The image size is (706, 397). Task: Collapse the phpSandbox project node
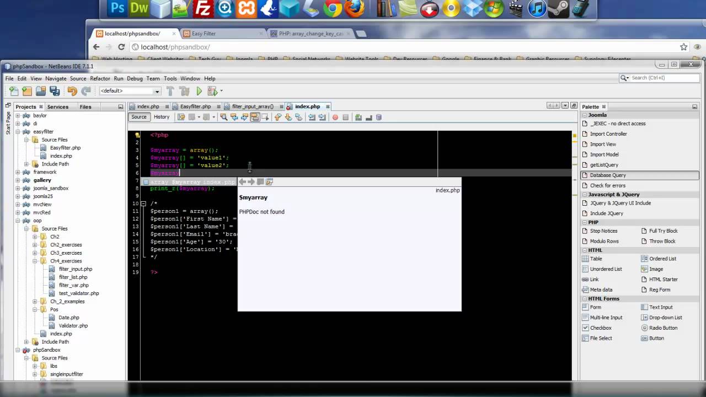(18, 350)
